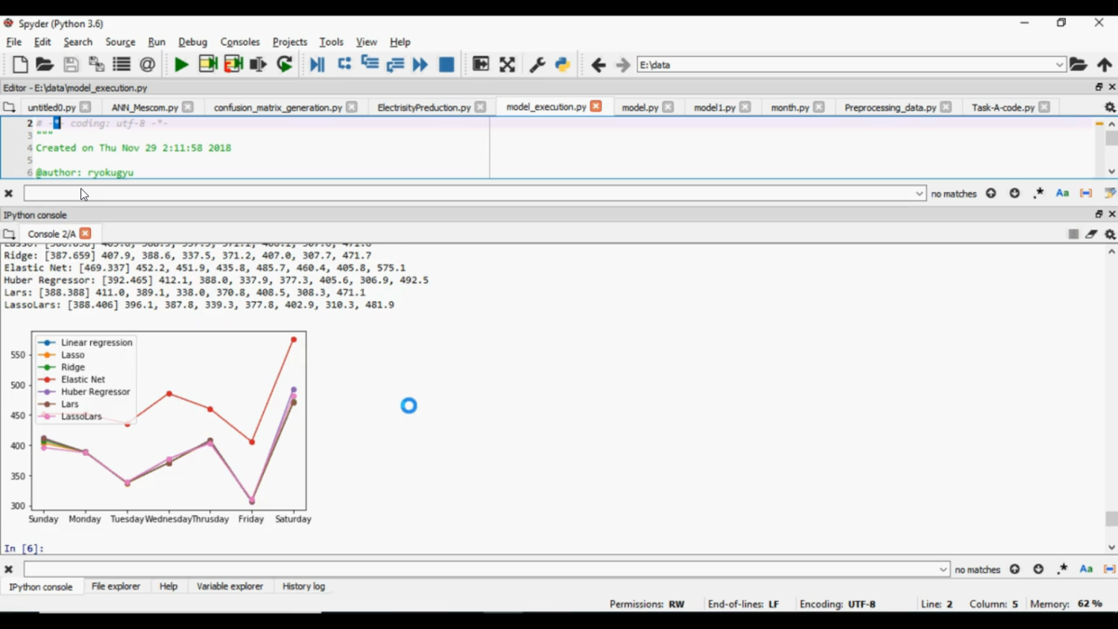Close the model_execution.py tab

pyautogui.click(x=596, y=107)
